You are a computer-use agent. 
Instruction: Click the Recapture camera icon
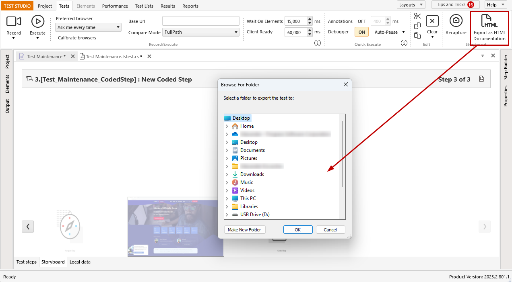tap(456, 20)
